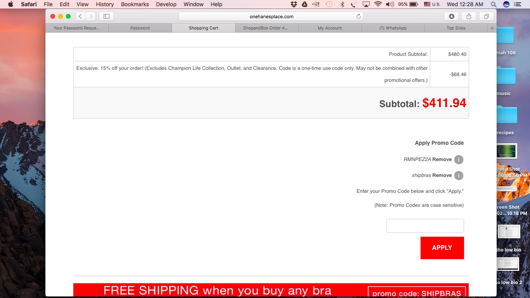The height and width of the screenshot is (298, 530).
Task: Activate Siri from the menu bar
Action: click(x=506, y=4)
